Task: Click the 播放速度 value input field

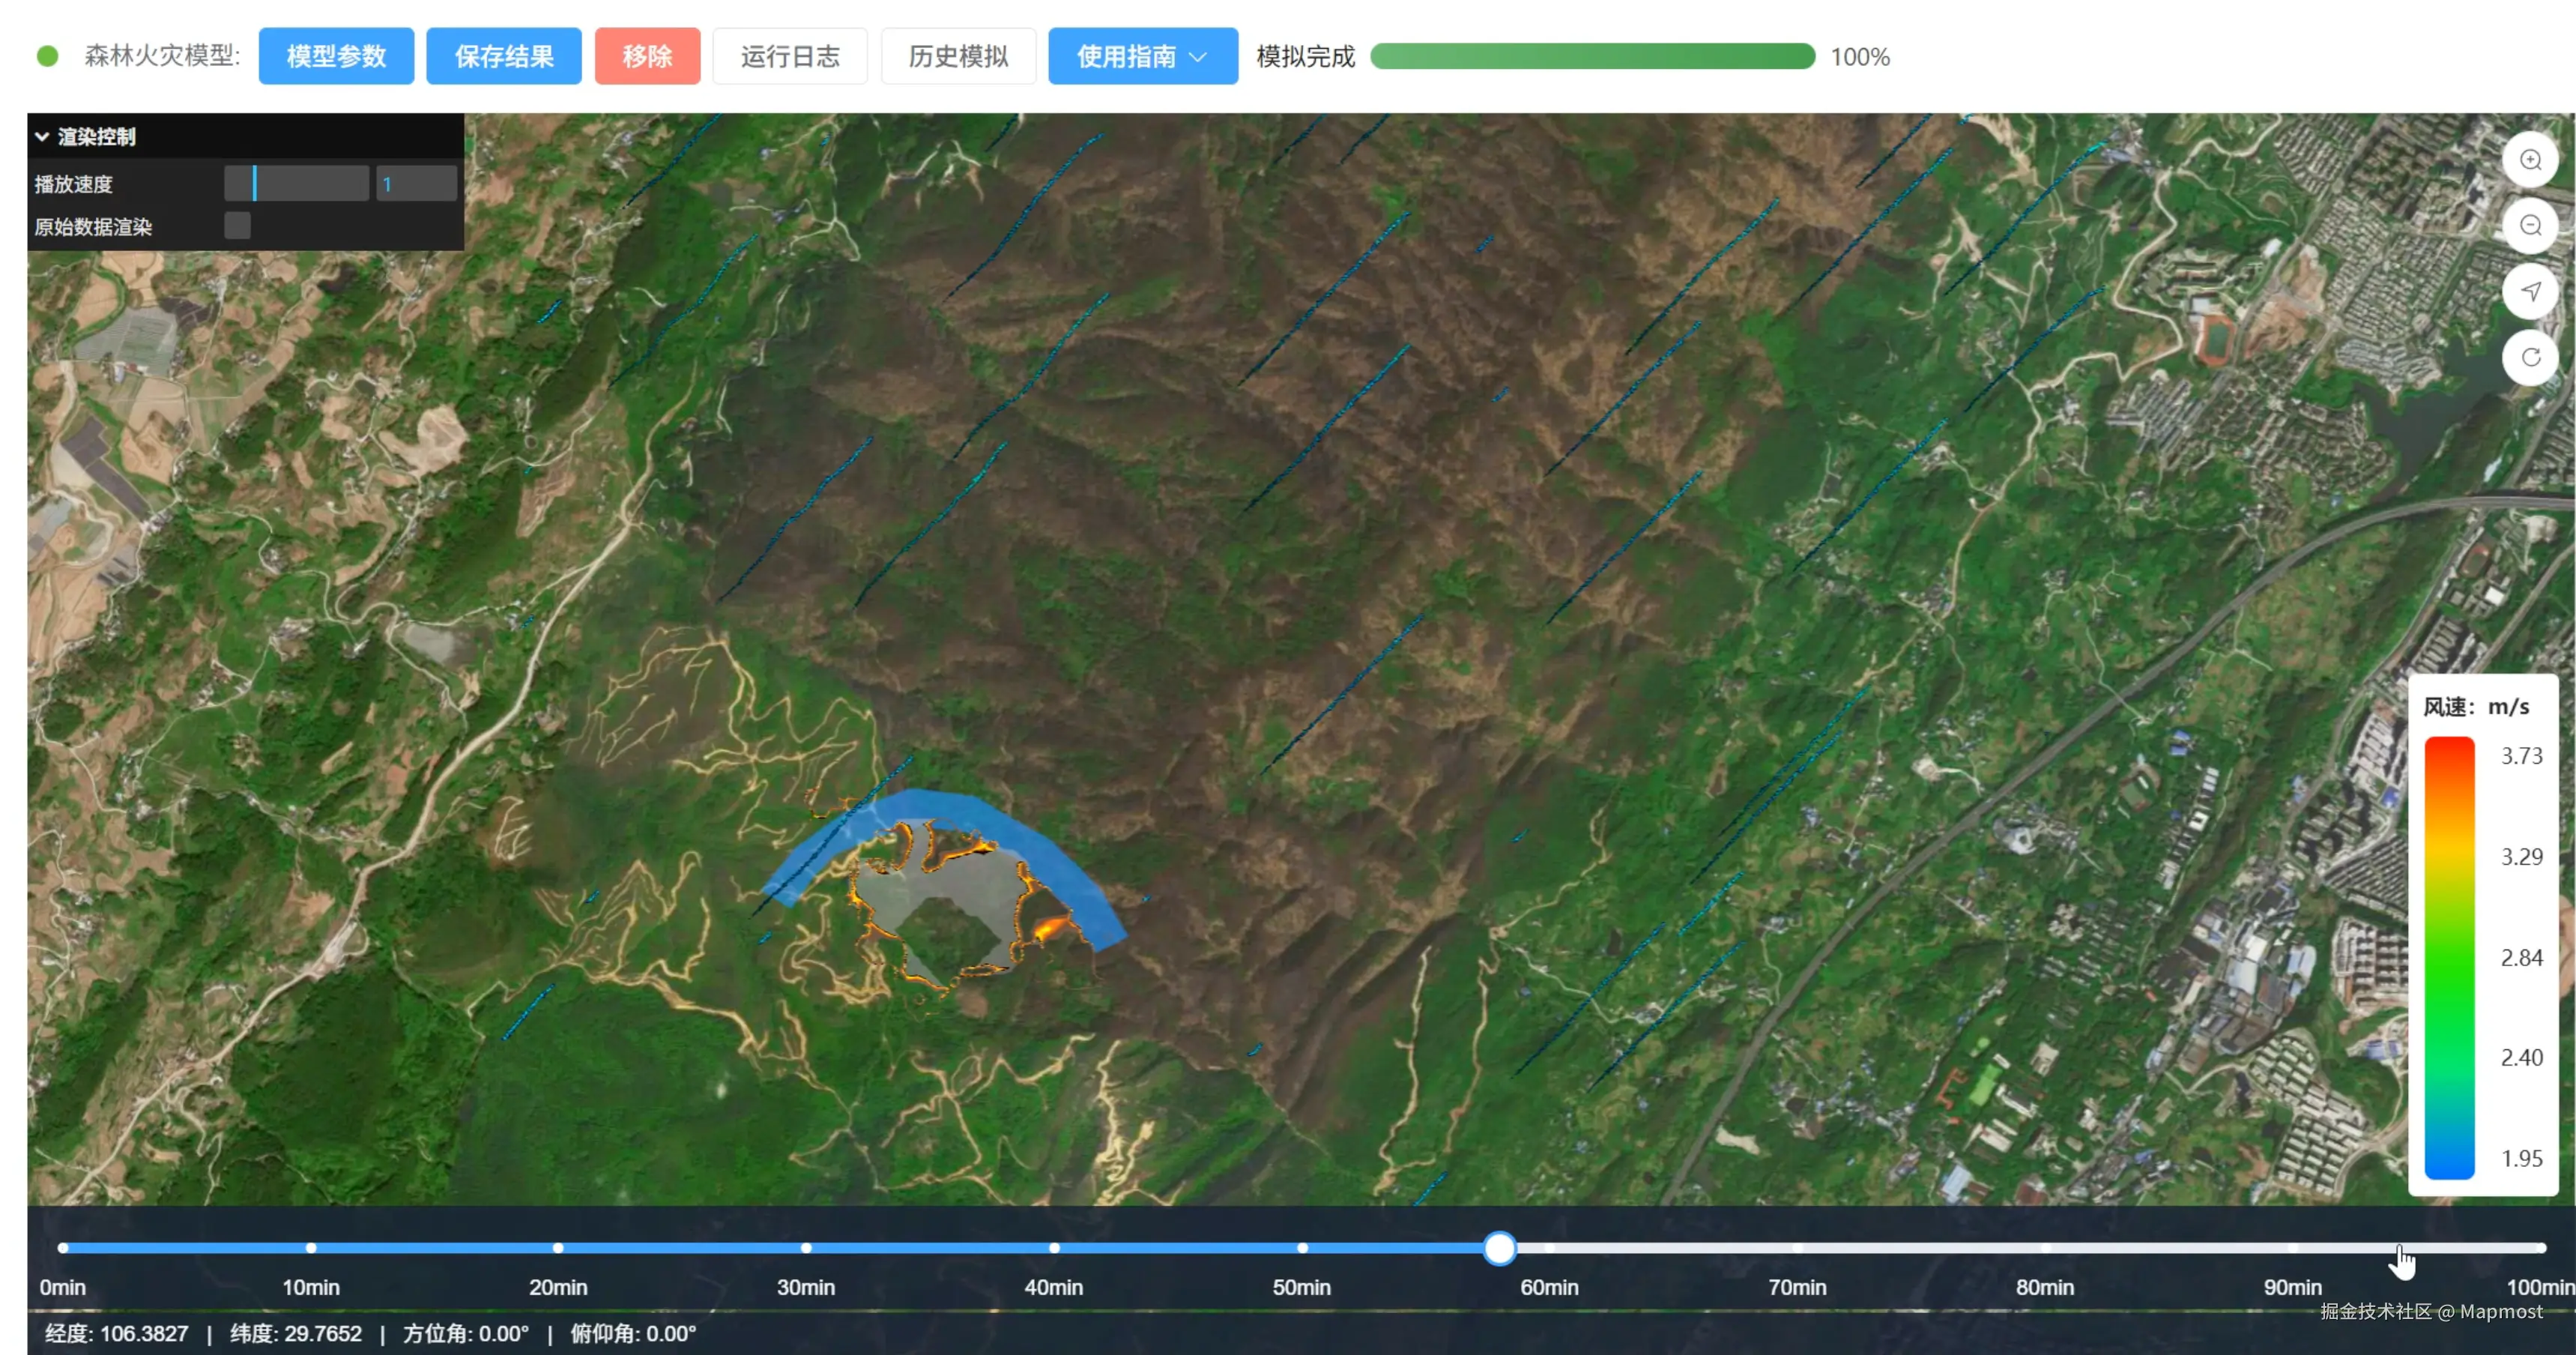Action: click(416, 183)
